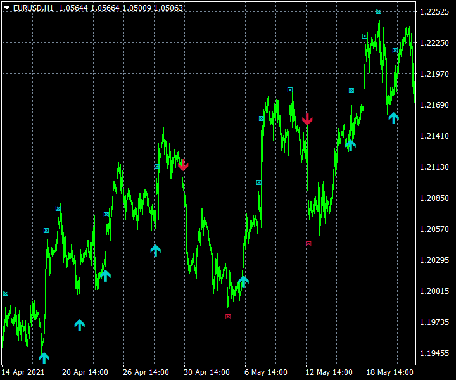Select the cyan square marker near 1.2182 before 18 May
This screenshot has height=380, width=456.
(x=351, y=91)
